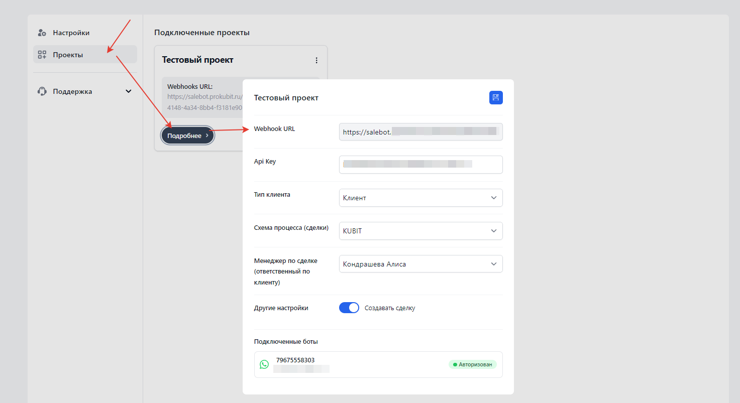Click the Тестовый проект card title
Image resolution: width=740 pixels, height=403 pixels.
(x=197, y=60)
